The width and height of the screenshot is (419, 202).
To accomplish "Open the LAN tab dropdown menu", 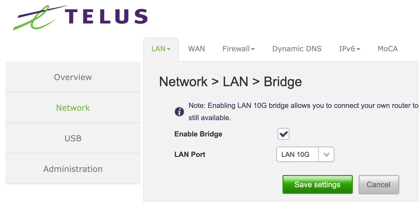I will click(161, 49).
